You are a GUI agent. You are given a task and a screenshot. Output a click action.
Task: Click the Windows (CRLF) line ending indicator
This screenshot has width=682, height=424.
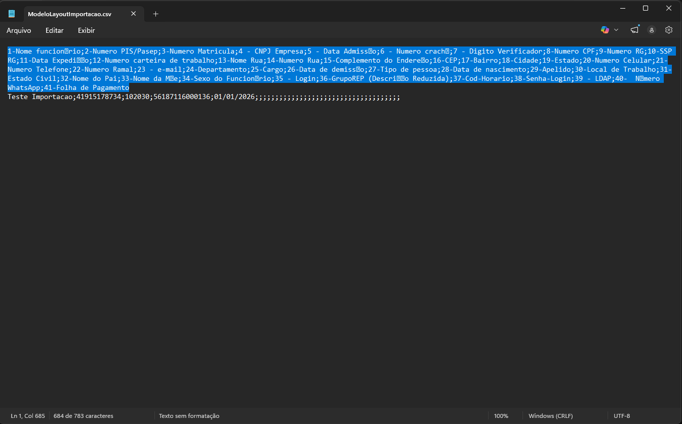(551, 416)
